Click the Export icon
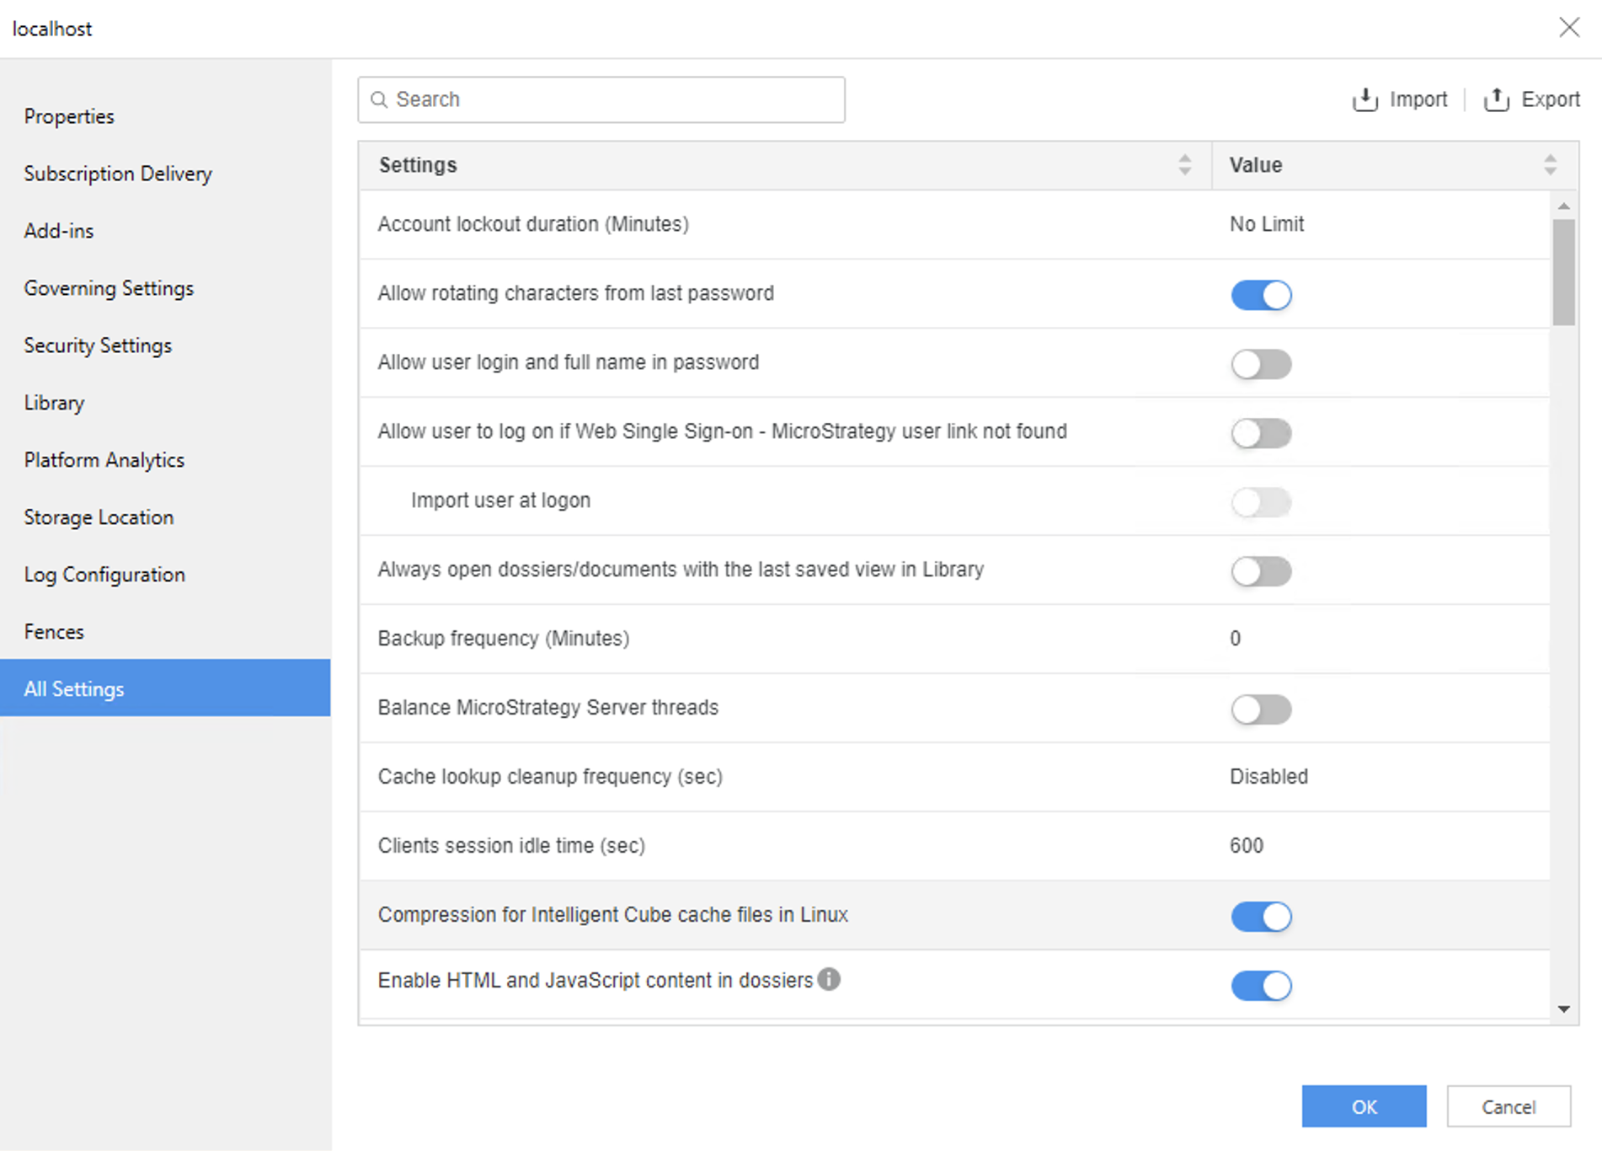Viewport: 1602px width, 1151px height. click(1496, 99)
